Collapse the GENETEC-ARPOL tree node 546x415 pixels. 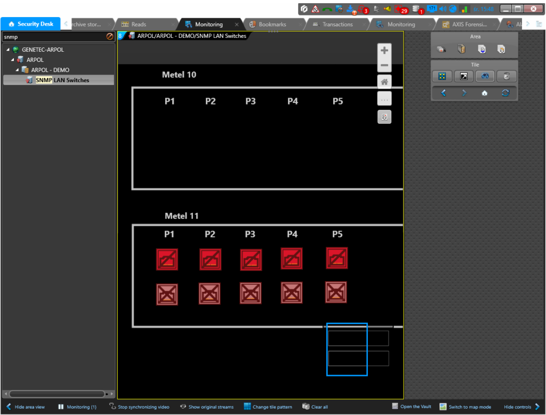[8, 50]
